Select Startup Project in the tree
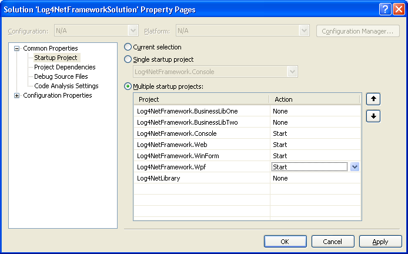 coord(56,58)
